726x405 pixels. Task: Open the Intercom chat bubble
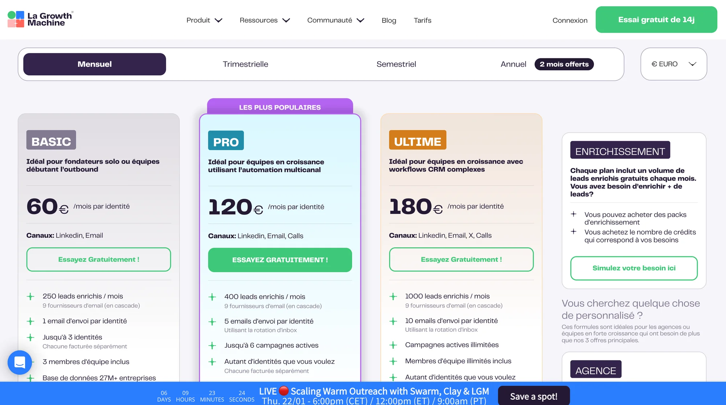click(20, 362)
